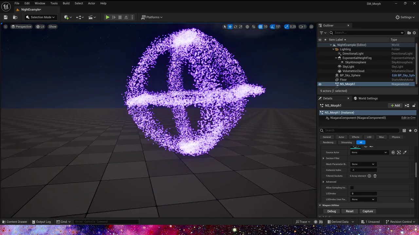Image resolution: width=419 pixels, height=235 pixels.
Task: Save the current level with the floppy icon
Action: point(6,17)
